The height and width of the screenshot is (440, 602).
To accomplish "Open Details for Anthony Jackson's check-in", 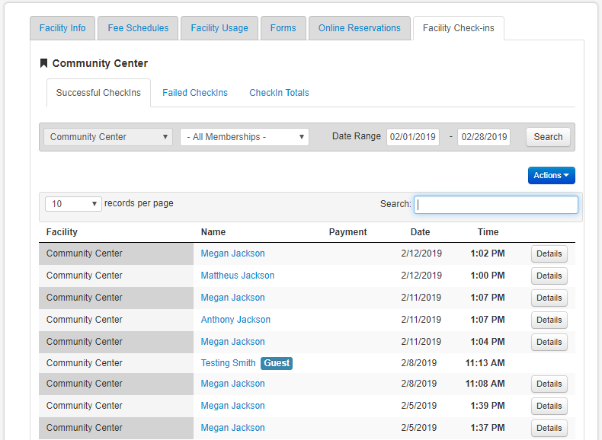I will [549, 320].
